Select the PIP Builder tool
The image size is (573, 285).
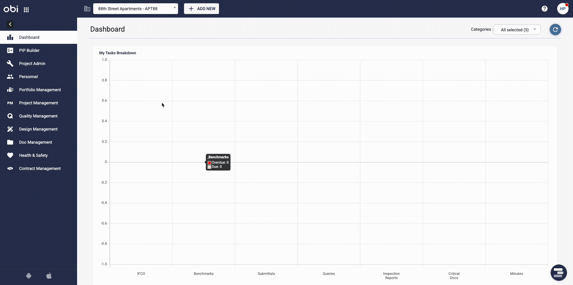pyautogui.click(x=29, y=50)
